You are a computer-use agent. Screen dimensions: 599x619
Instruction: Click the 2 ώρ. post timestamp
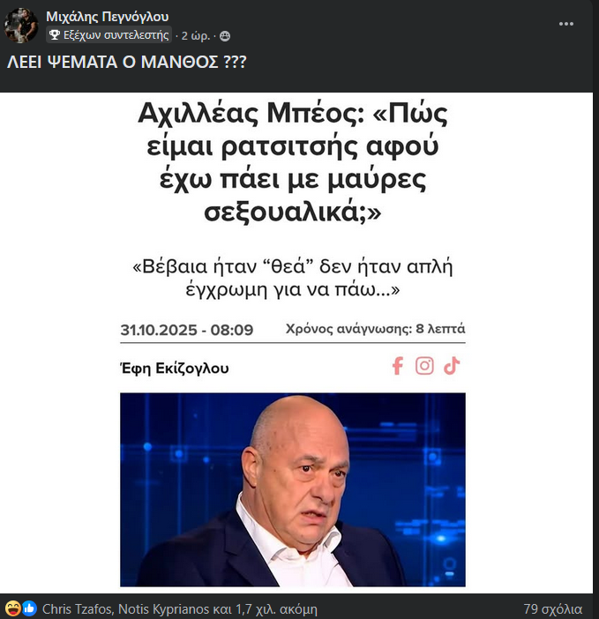coord(196,36)
